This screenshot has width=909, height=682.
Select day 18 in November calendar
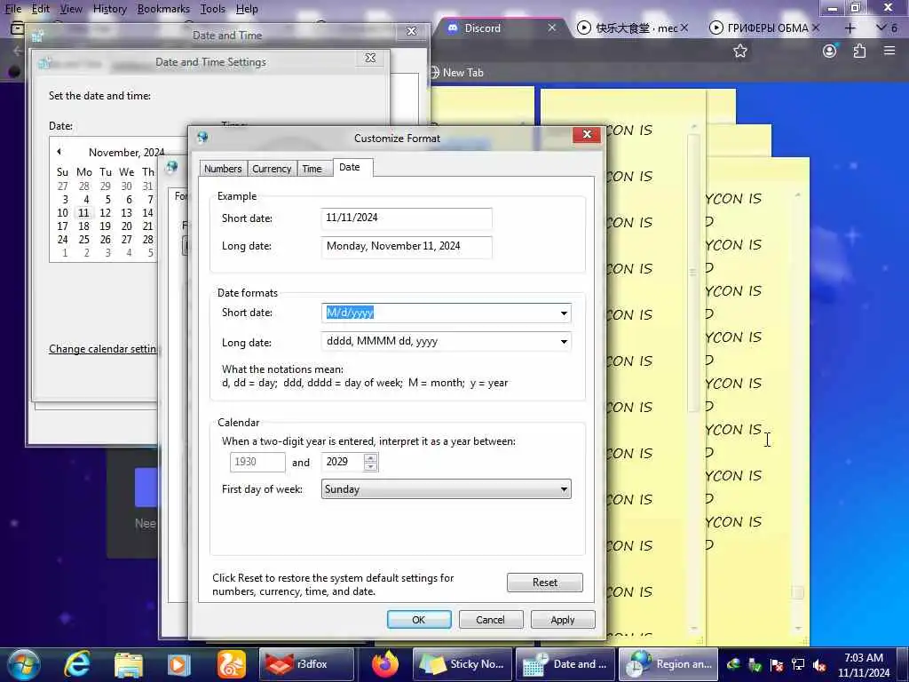click(84, 226)
